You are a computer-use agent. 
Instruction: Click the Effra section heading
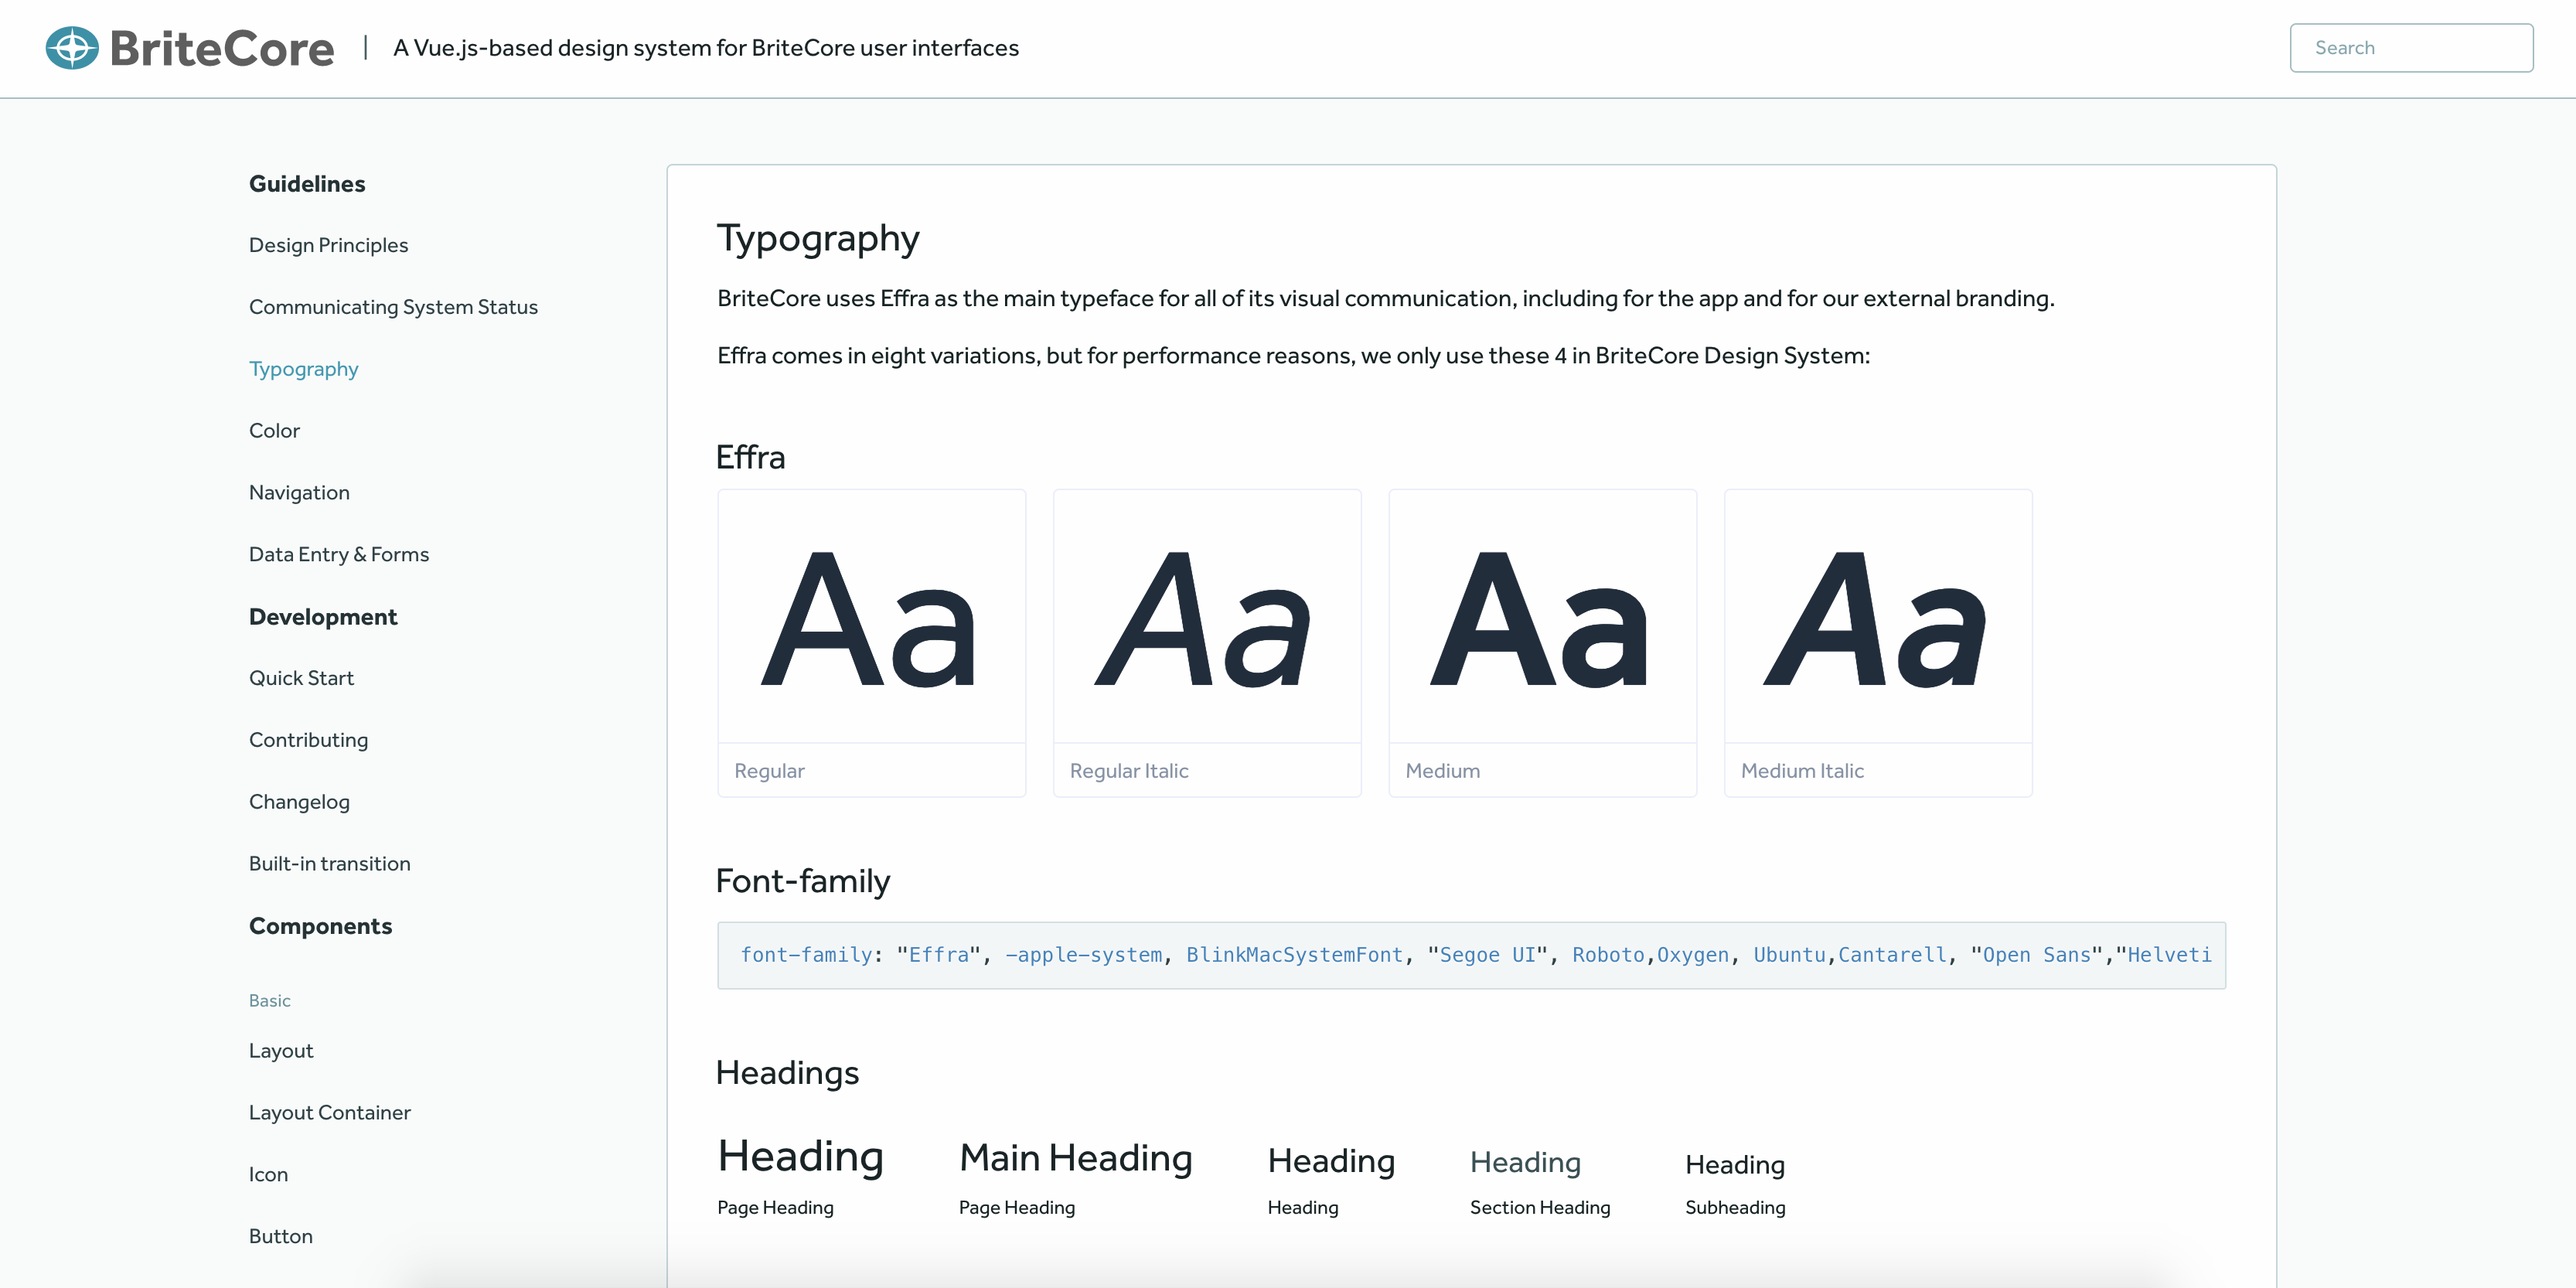click(x=750, y=458)
